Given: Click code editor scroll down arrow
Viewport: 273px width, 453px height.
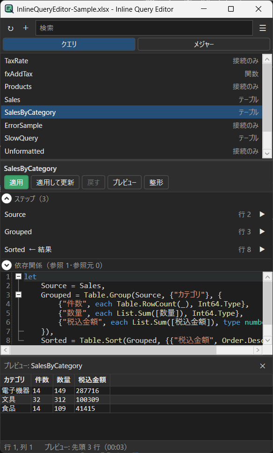Looking at the screenshot, I should (x=267, y=340).
